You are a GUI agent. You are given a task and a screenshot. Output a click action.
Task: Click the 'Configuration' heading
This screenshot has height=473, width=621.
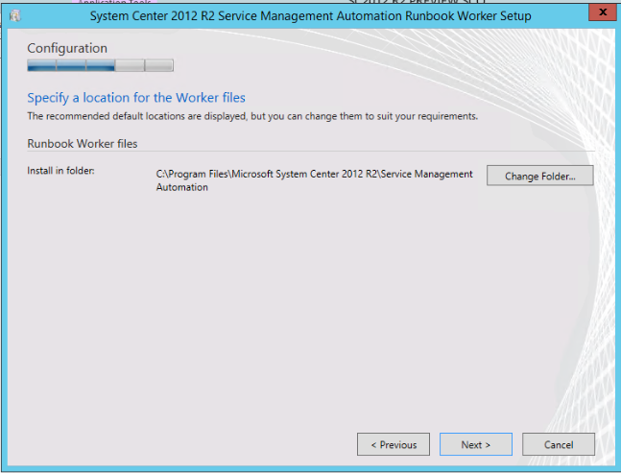(67, 48)
